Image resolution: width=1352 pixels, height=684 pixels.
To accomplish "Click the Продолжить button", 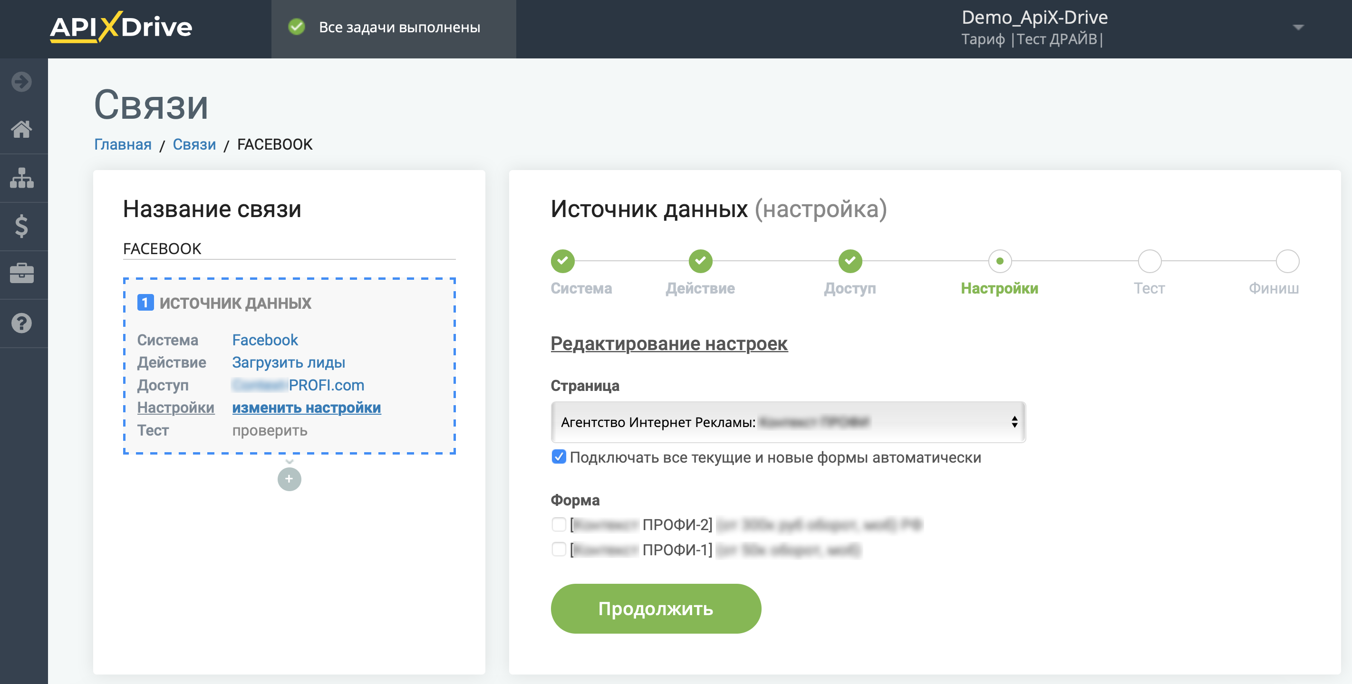I will coord(656,608).
